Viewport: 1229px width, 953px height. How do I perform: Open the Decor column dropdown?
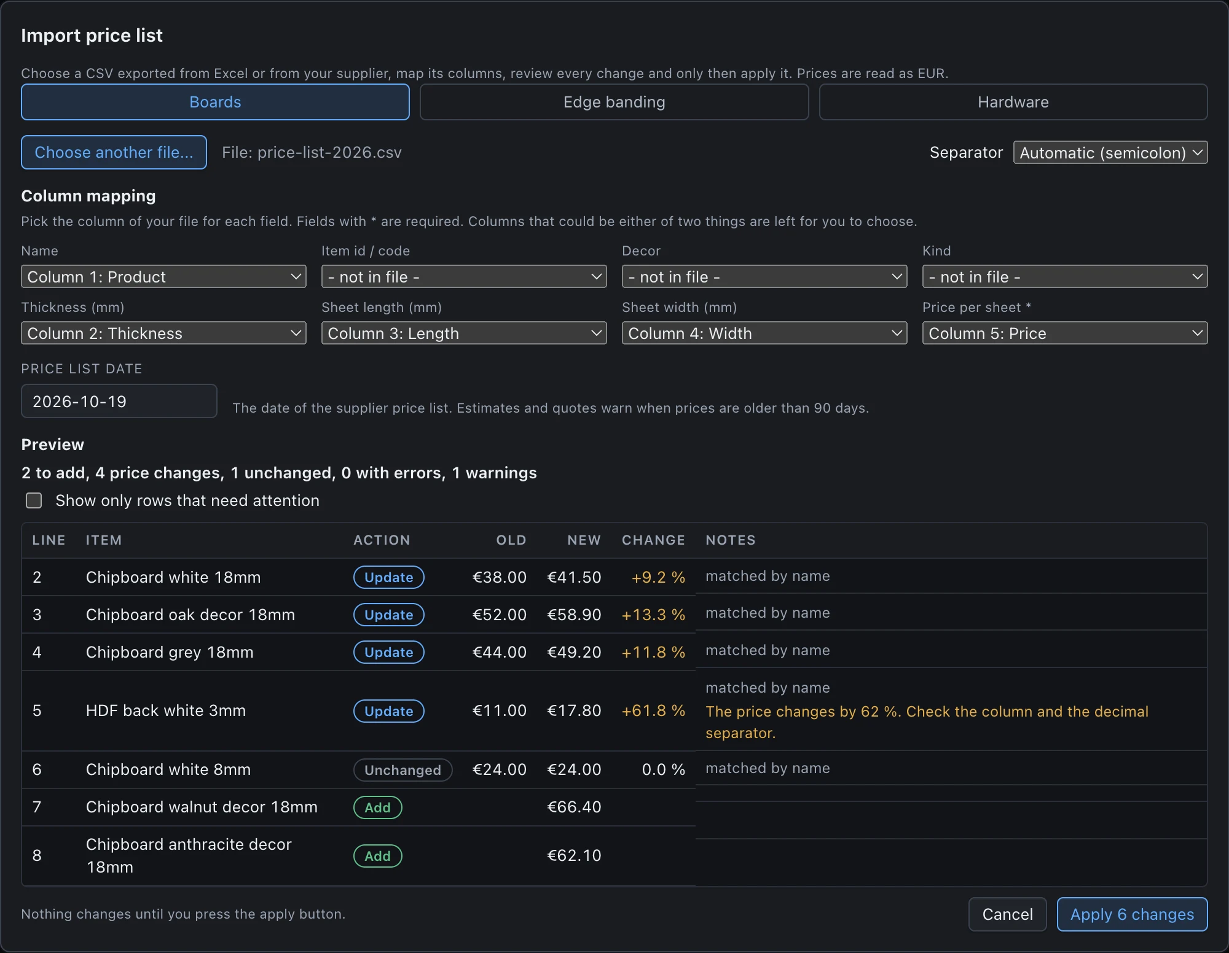tap(764, 276)
